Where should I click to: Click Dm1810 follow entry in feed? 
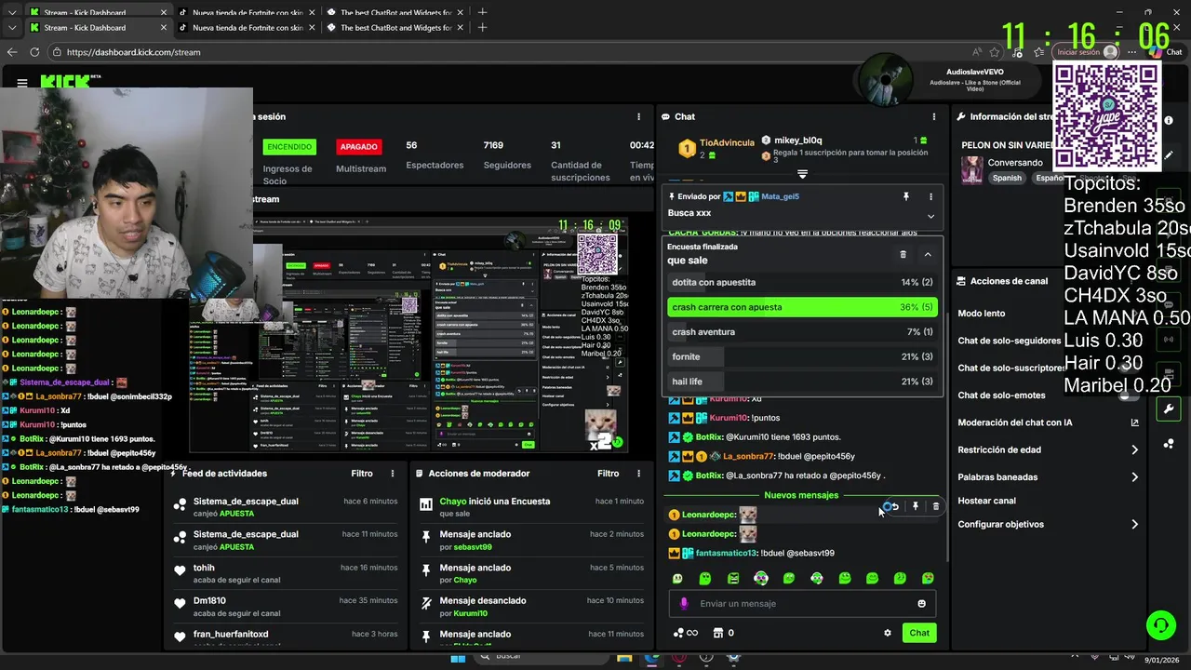pyautogui.click(x=287, y=607)
